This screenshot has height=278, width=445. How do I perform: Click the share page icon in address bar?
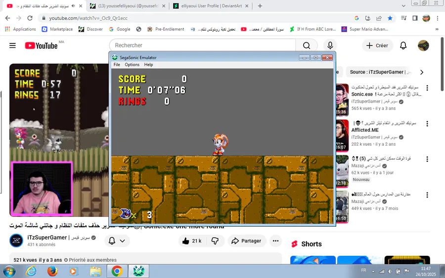379,18
